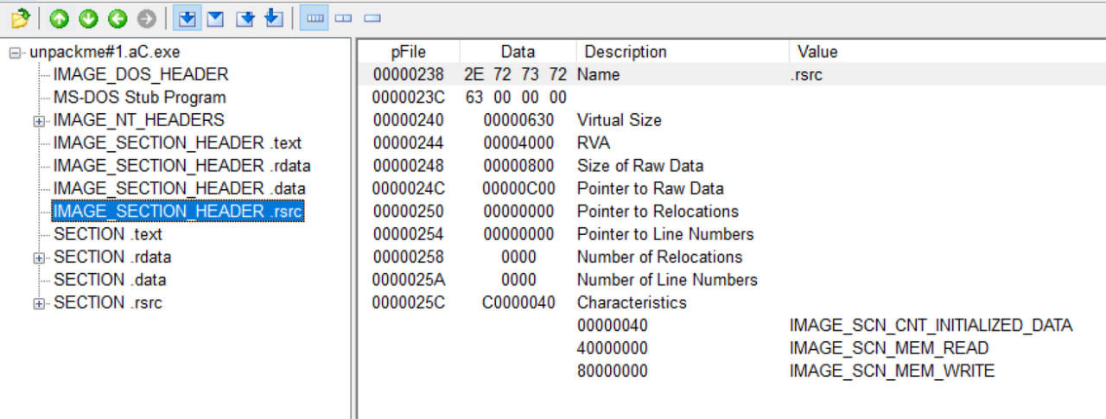Click IMAGE_SCN_CNT_INITIALIZED_DATA value
Screen dimensions: 1106x419
coord(931,326)
